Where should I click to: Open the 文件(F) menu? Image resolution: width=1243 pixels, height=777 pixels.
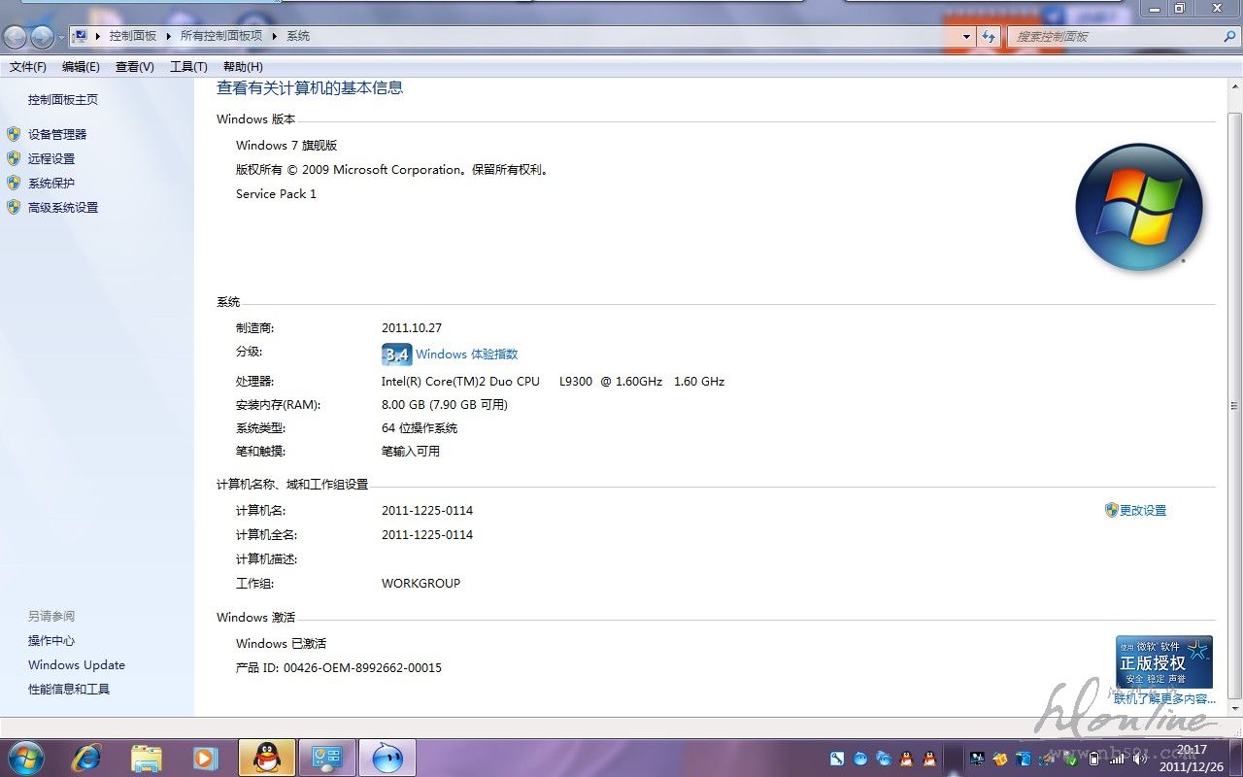tap(28, 67)
